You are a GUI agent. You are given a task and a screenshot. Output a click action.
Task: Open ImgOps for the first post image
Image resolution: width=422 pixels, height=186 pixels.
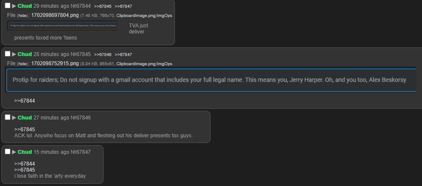(x=164, y=16)
